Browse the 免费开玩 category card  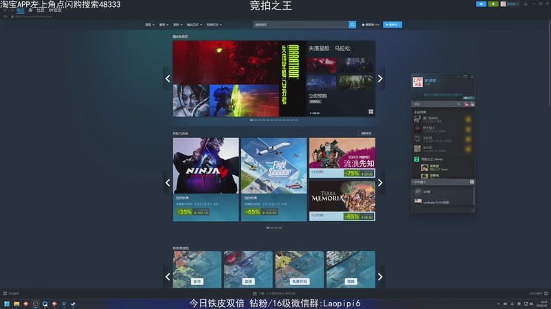(300, 269)
